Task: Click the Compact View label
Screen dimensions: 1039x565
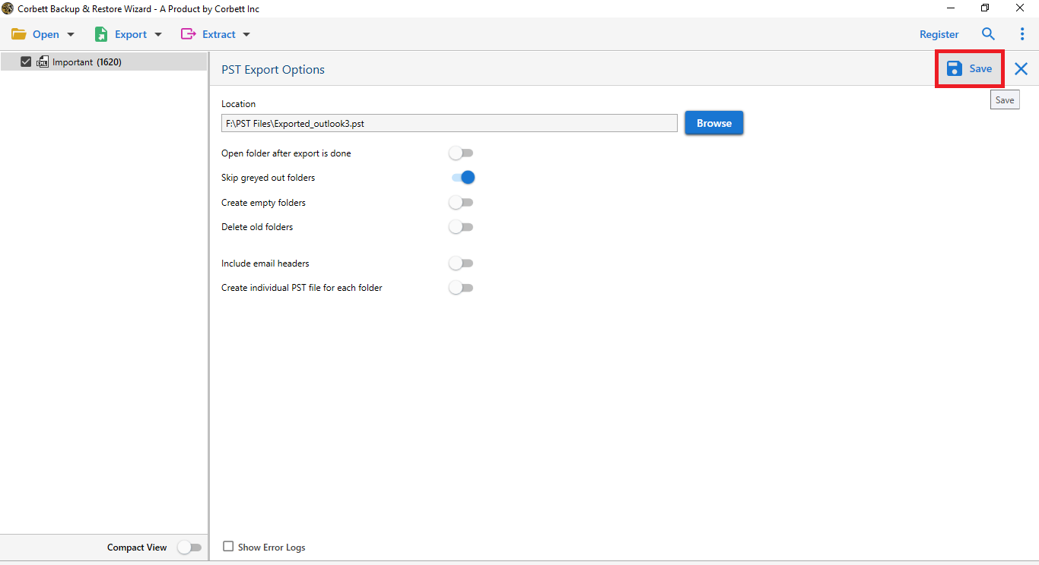Action: pyautogui.click(x=137, y=548)
